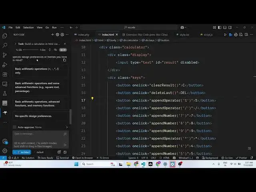Copy the question message in chat
This screenshot has width=256, height=192.
point(64,60)
